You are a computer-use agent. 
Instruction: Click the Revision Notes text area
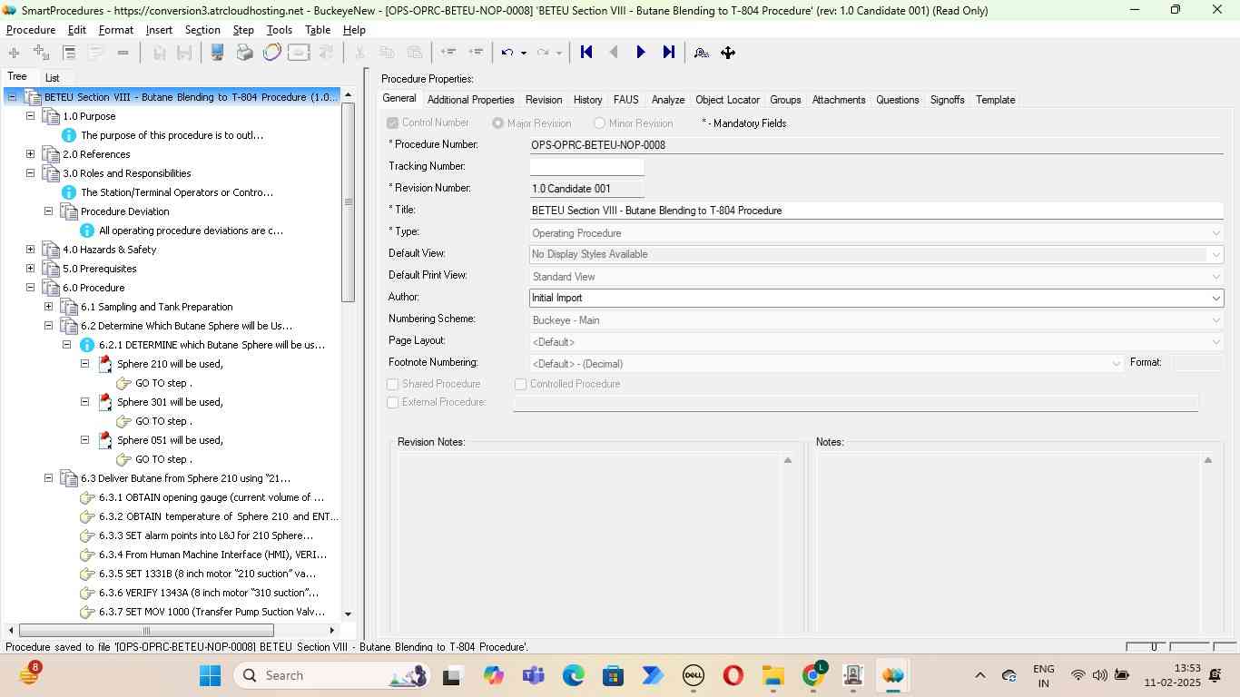click(590, 542)
